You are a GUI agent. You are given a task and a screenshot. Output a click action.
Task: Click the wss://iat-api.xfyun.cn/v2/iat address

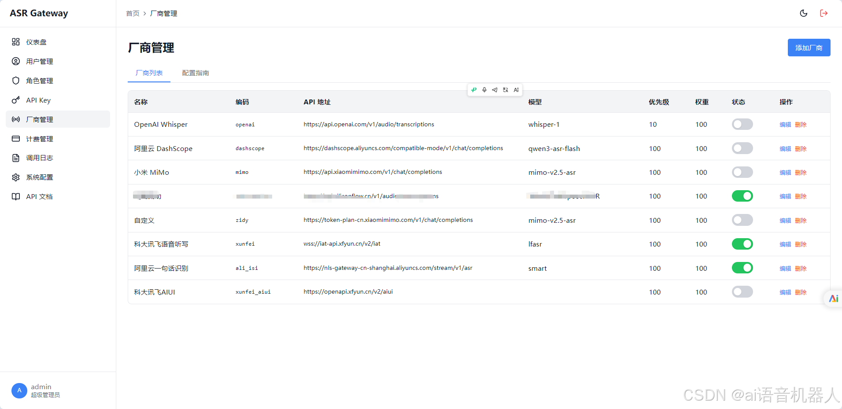(x=342, y=244)
